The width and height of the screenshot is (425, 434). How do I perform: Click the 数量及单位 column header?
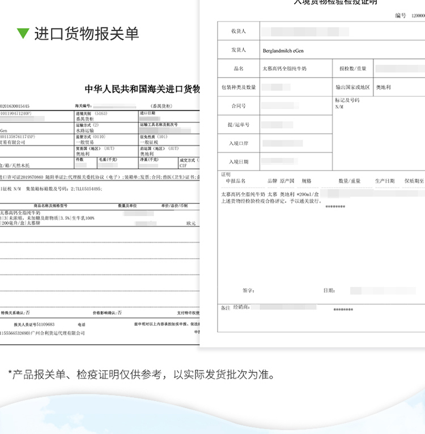click(x=127, y=206)
